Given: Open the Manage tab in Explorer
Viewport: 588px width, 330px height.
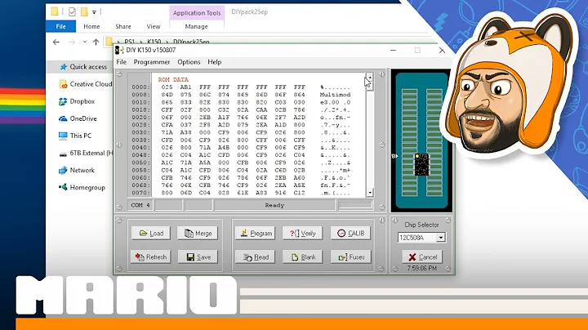Looking at the screenshot, I should (196, 26).
